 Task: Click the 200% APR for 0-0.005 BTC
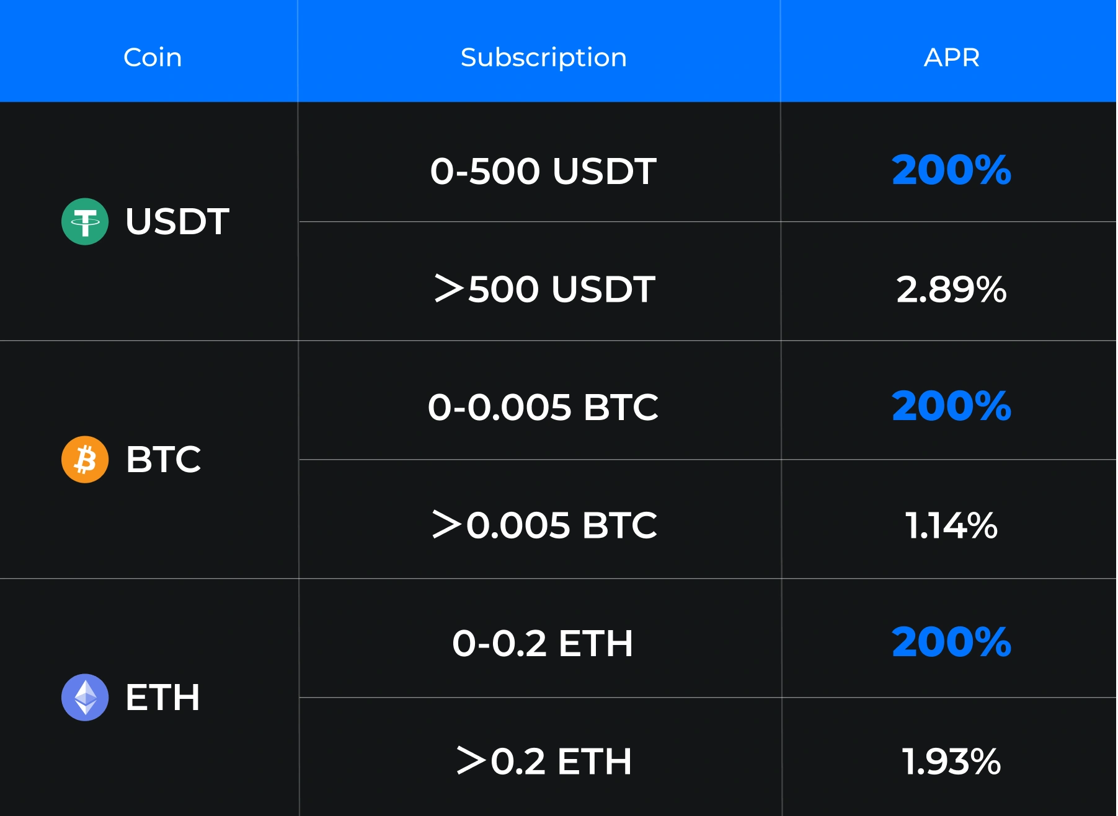[x=951, y=406]
